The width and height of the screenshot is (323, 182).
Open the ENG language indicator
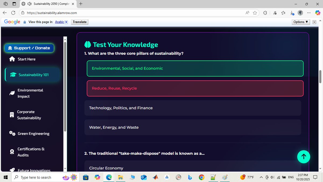coord(291,177)
